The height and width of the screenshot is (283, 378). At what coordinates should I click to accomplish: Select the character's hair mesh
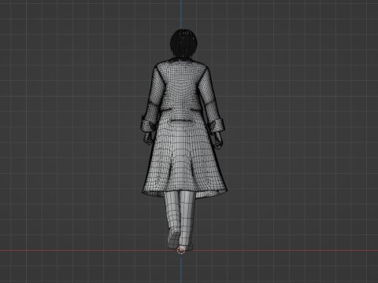(183, 43)
